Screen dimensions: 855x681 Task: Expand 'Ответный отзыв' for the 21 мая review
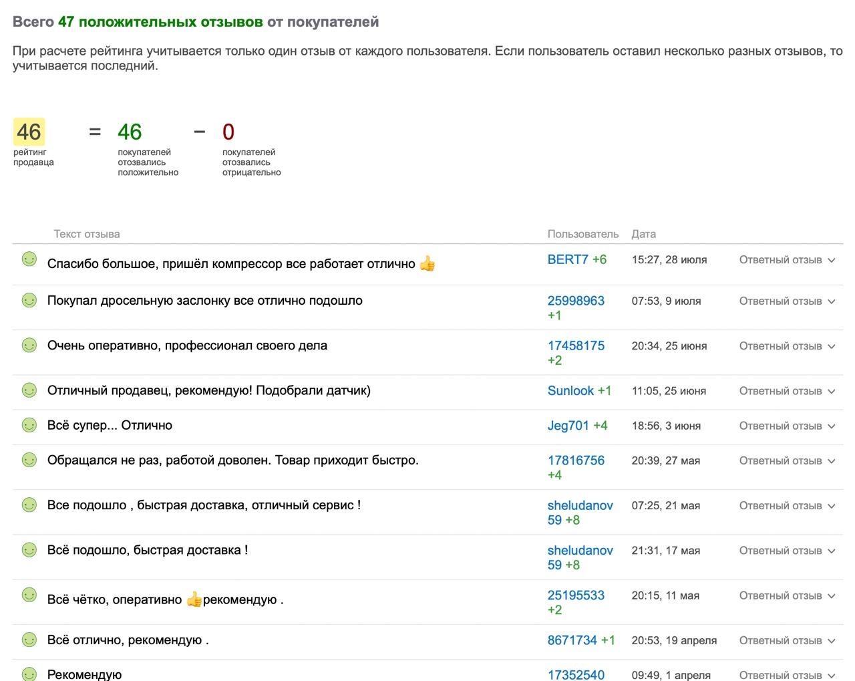[x=787, y=506]
